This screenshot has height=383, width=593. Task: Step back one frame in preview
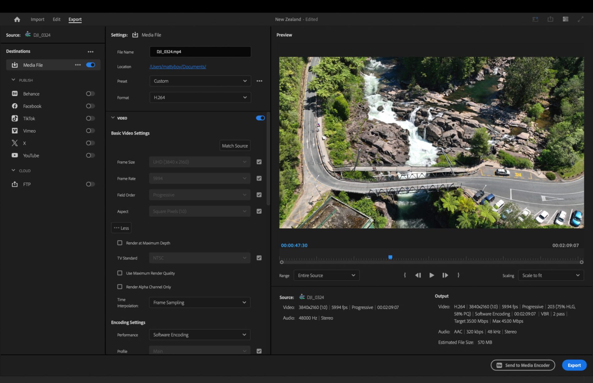[x=418, y=275]
